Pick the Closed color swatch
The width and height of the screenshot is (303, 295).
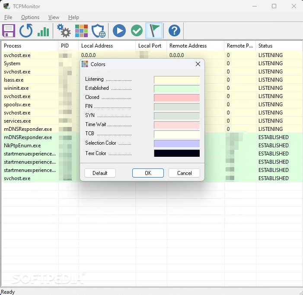(177, 98)
